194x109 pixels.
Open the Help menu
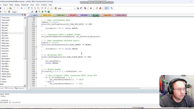click(50, 5)
